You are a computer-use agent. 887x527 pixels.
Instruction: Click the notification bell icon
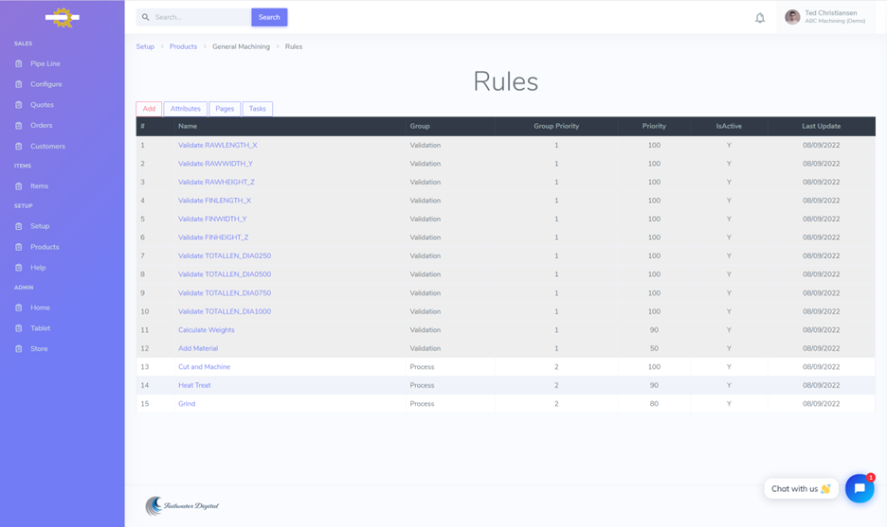pos(760,18)
